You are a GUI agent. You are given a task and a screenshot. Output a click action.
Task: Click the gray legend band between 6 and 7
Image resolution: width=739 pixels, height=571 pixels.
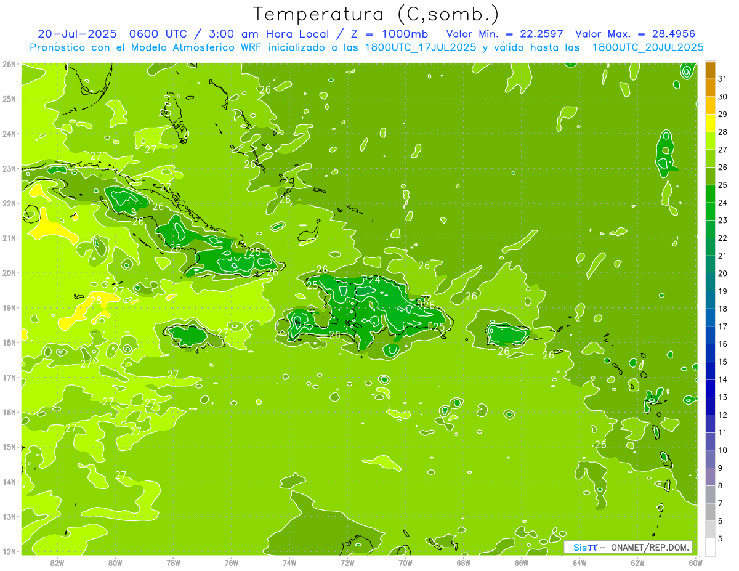pyautogui.click(x=710, y=512)
